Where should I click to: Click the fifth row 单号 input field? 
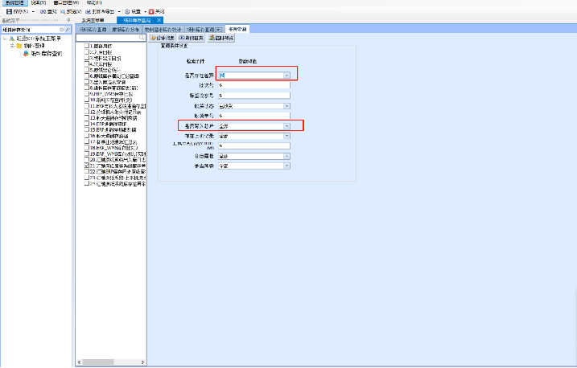(x=254, y=116)
